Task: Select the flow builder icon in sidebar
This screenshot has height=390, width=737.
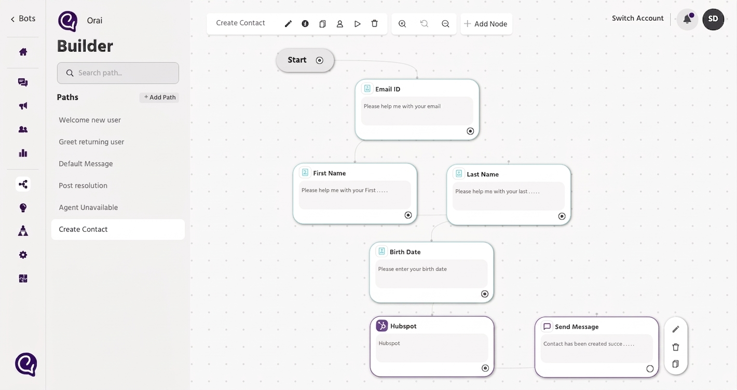Action: tap(23, 184)
